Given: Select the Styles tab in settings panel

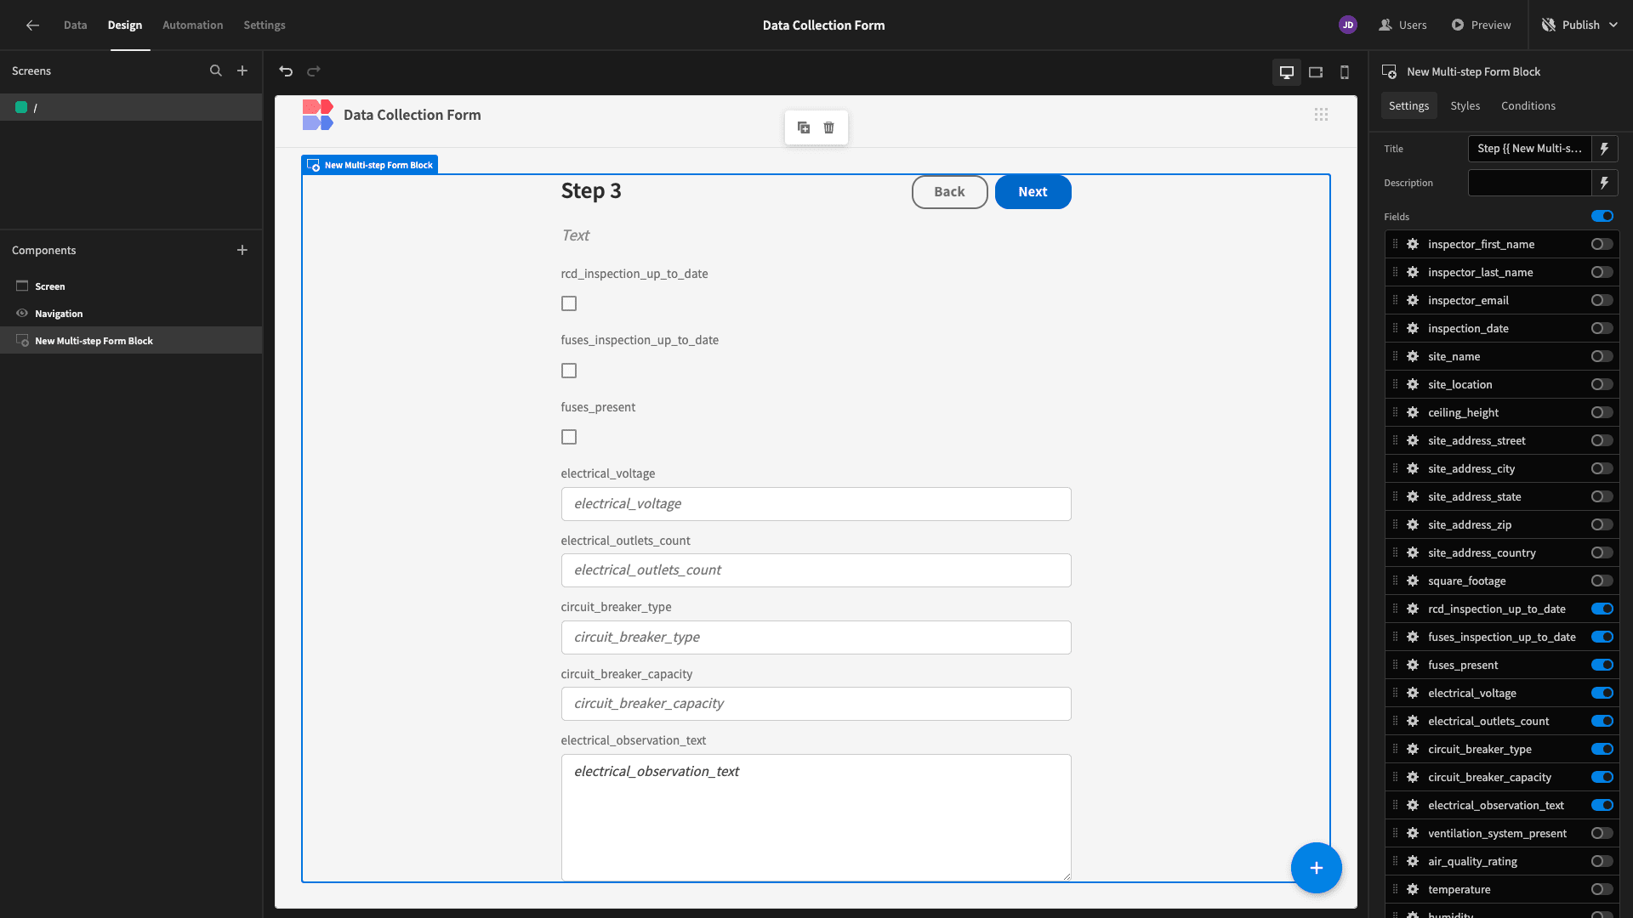Looking at the screenshot, I should tap(1465, 106).
